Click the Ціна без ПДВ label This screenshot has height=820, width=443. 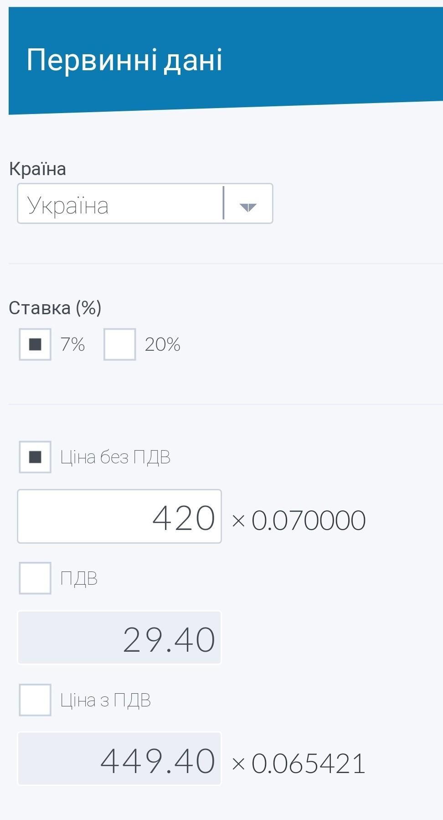pyautogui.click(x=115, y=457)
